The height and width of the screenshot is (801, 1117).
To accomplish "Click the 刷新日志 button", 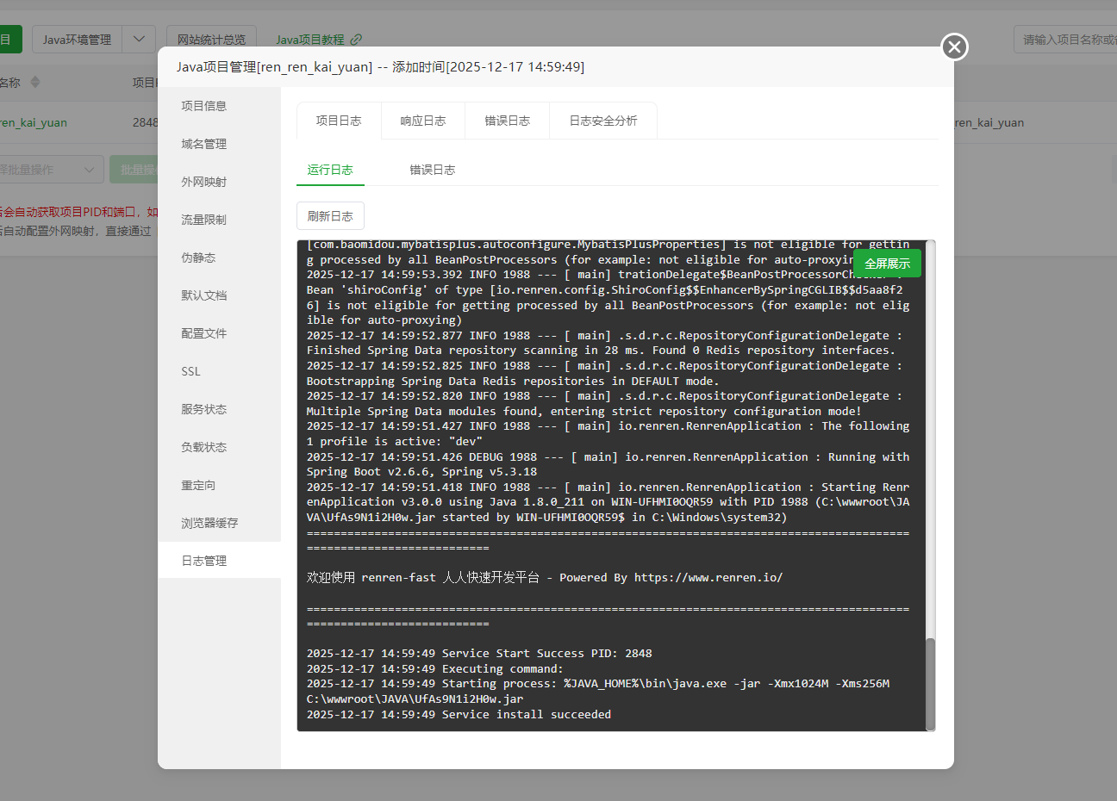I will coord(330,216).
